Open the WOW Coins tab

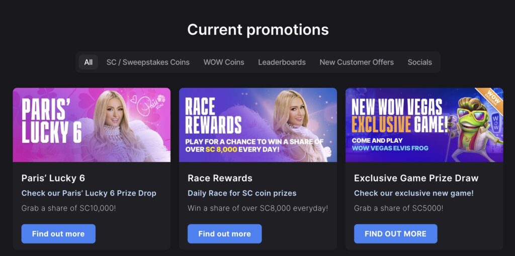pyautogui.click(x=224, y=62)
